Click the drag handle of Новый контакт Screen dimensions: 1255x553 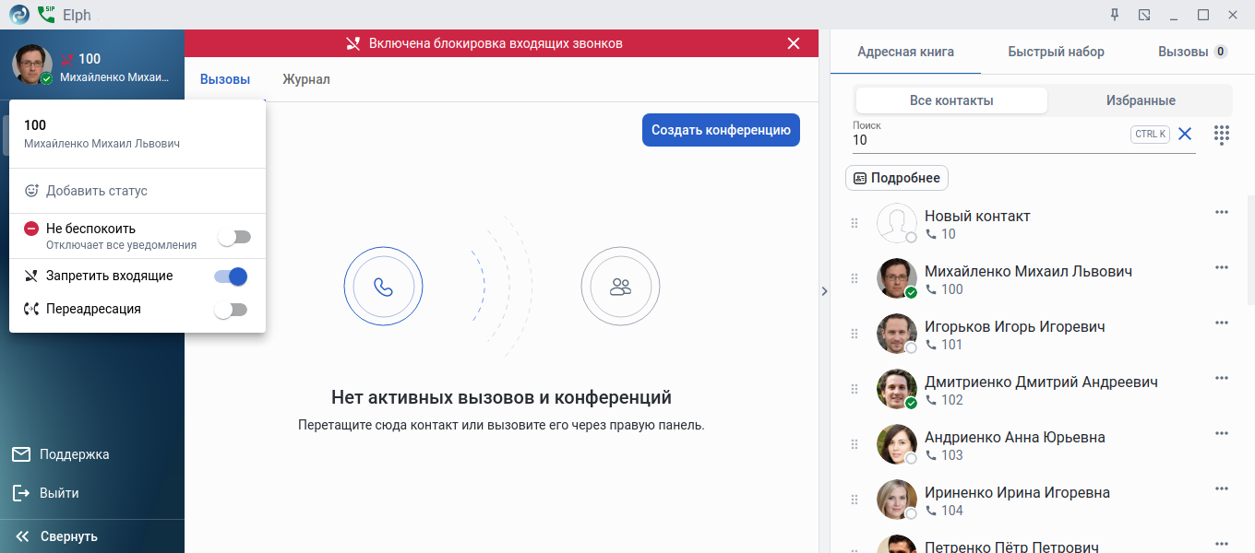point(855,223)
